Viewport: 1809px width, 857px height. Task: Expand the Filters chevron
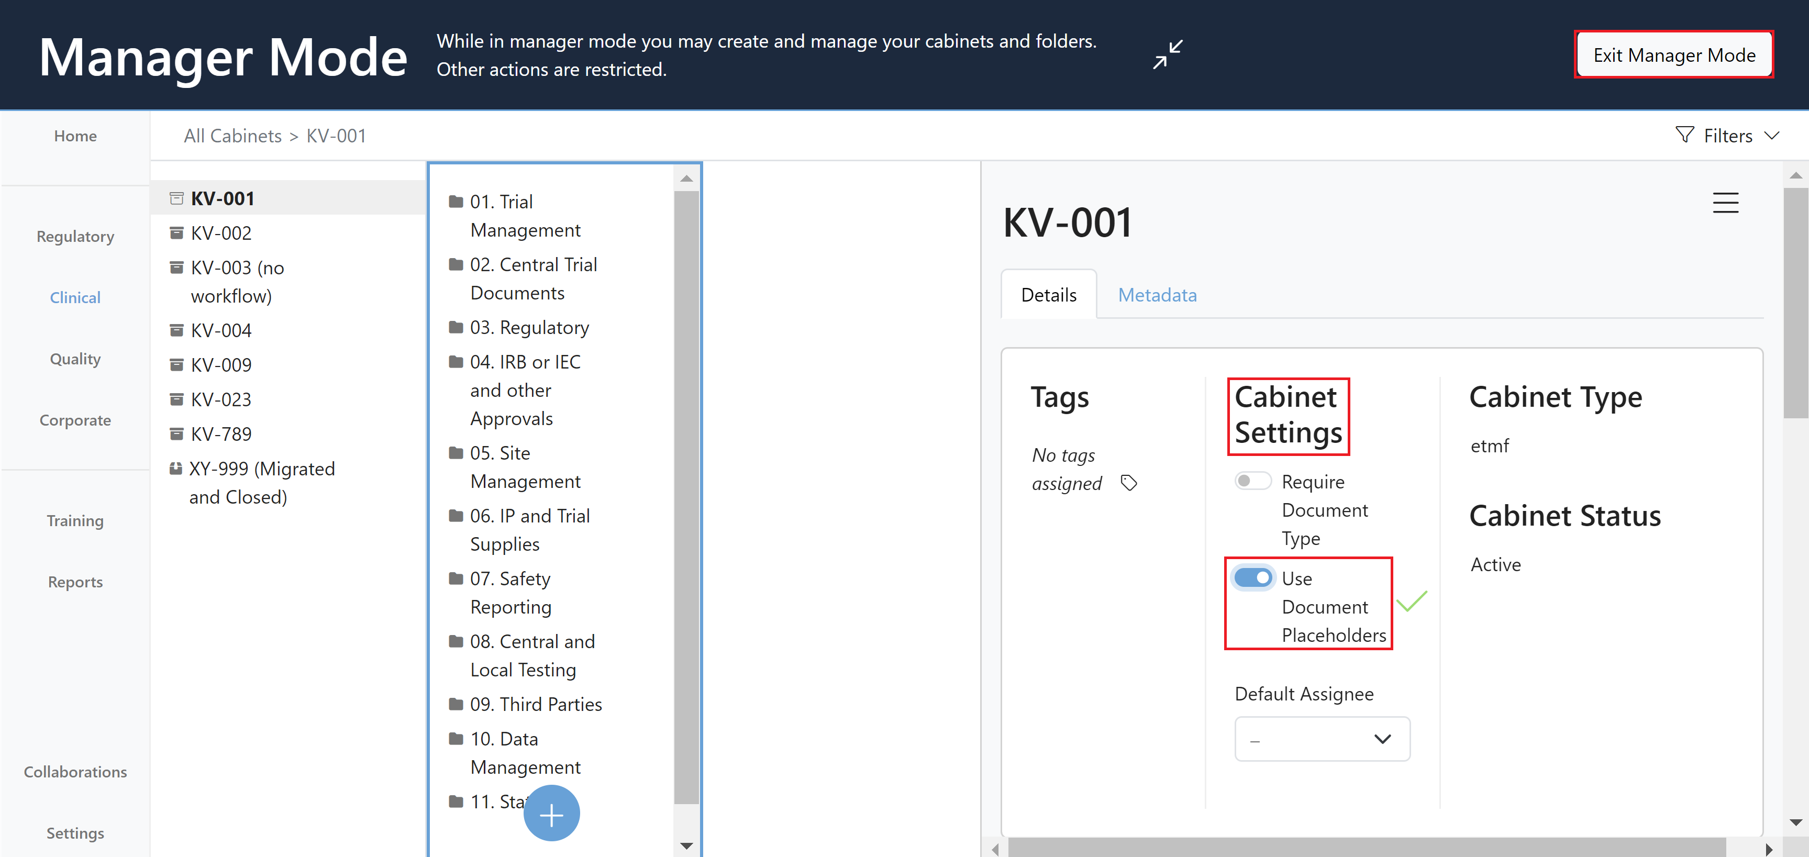[x=1772, y=135]
